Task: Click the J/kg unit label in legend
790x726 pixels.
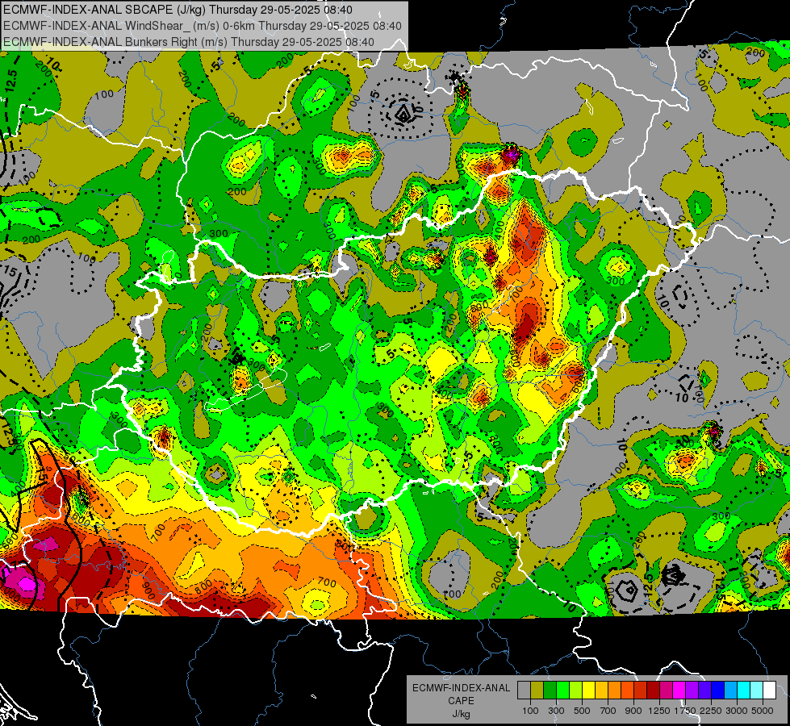Action: click(x=461, y=714)
